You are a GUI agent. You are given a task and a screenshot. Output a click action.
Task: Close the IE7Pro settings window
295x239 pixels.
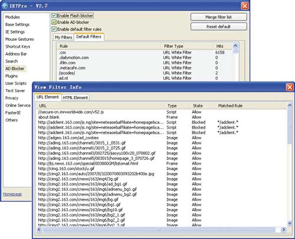[x=245, y=6]
